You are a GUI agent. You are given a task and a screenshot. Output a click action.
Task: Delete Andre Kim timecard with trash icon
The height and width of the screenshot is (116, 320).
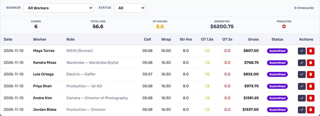tap(311, 98)
